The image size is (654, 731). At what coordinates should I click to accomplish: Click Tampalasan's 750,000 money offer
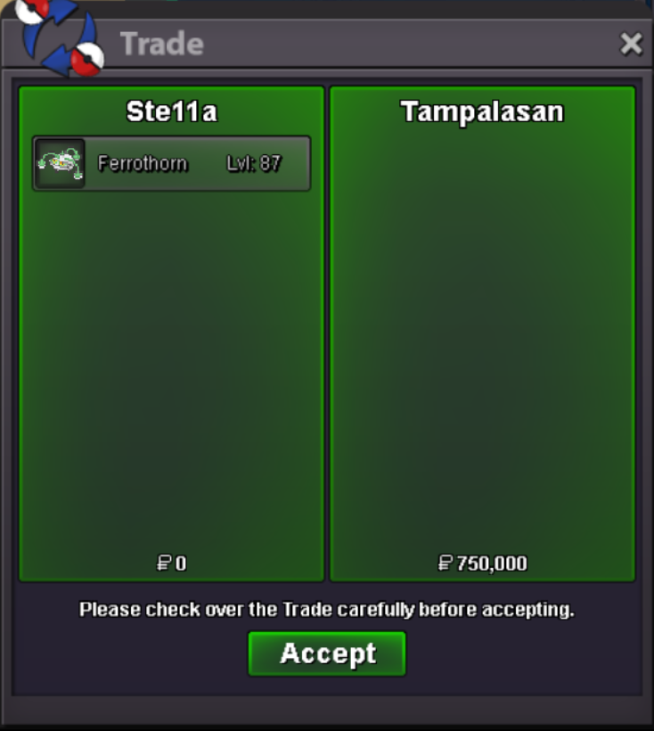(483, 563)
